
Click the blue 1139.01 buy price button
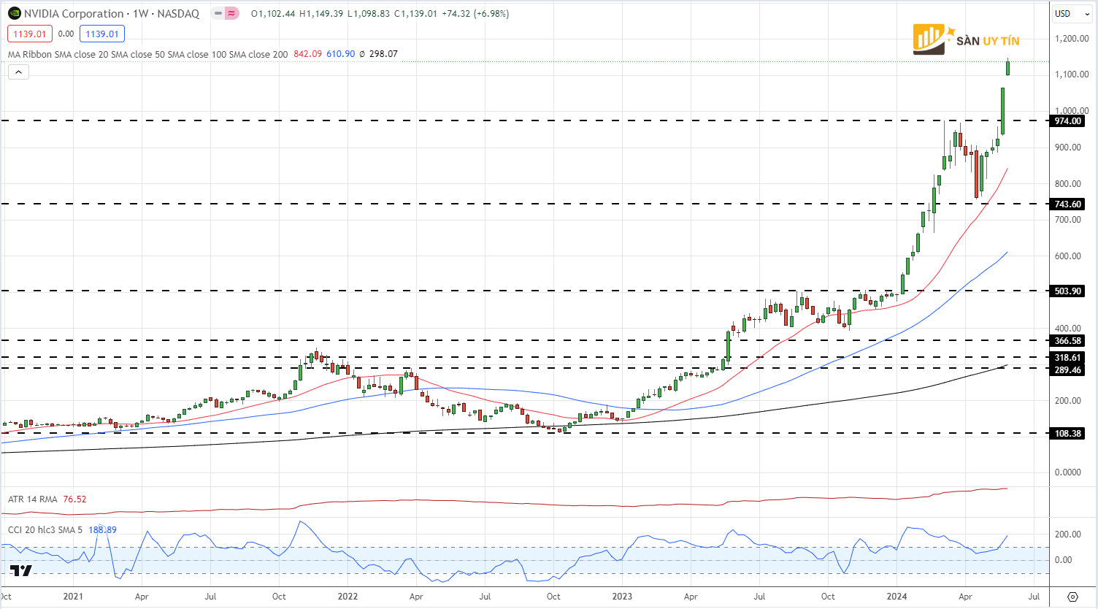pos(102,34)
